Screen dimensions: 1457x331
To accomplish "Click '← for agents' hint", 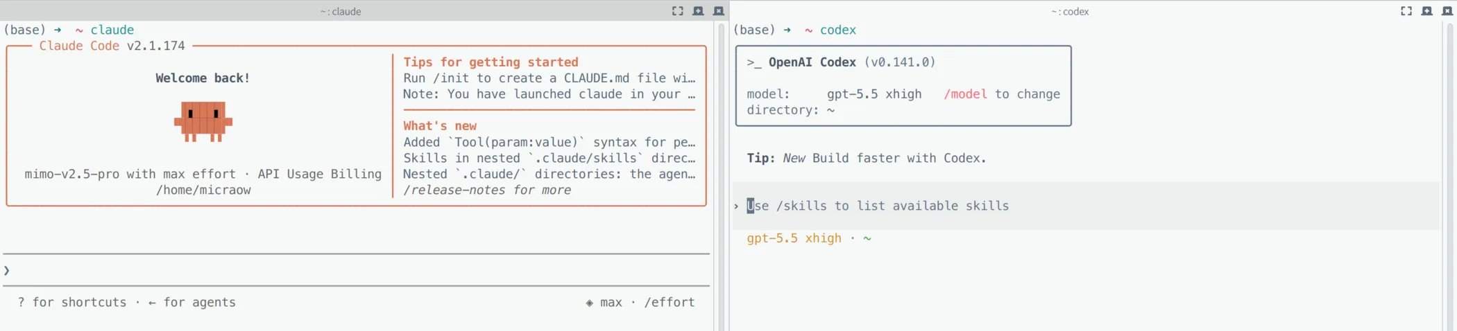I will click(192, 302).
